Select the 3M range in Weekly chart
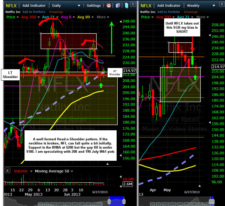Screen dimensions: 225x206 180,204
